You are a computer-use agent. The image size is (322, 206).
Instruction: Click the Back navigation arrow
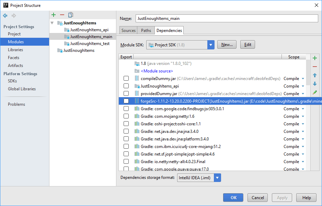coord(5,15)
